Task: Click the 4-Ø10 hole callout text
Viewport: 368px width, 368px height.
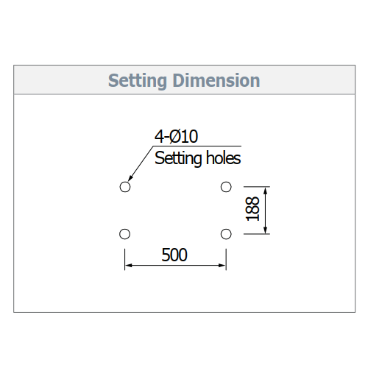Action: 176,136
